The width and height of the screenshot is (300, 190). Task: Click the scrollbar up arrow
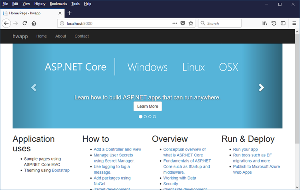coord(297,32)
